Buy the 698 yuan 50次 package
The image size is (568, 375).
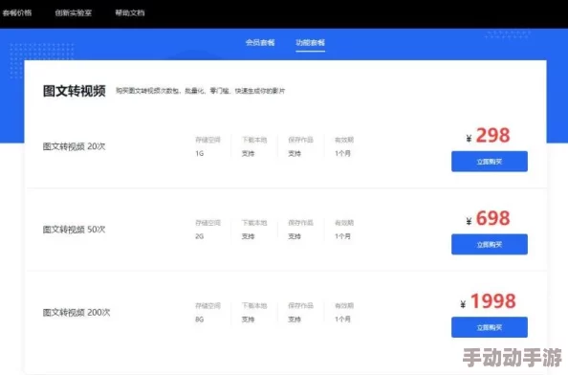point(490,244)
